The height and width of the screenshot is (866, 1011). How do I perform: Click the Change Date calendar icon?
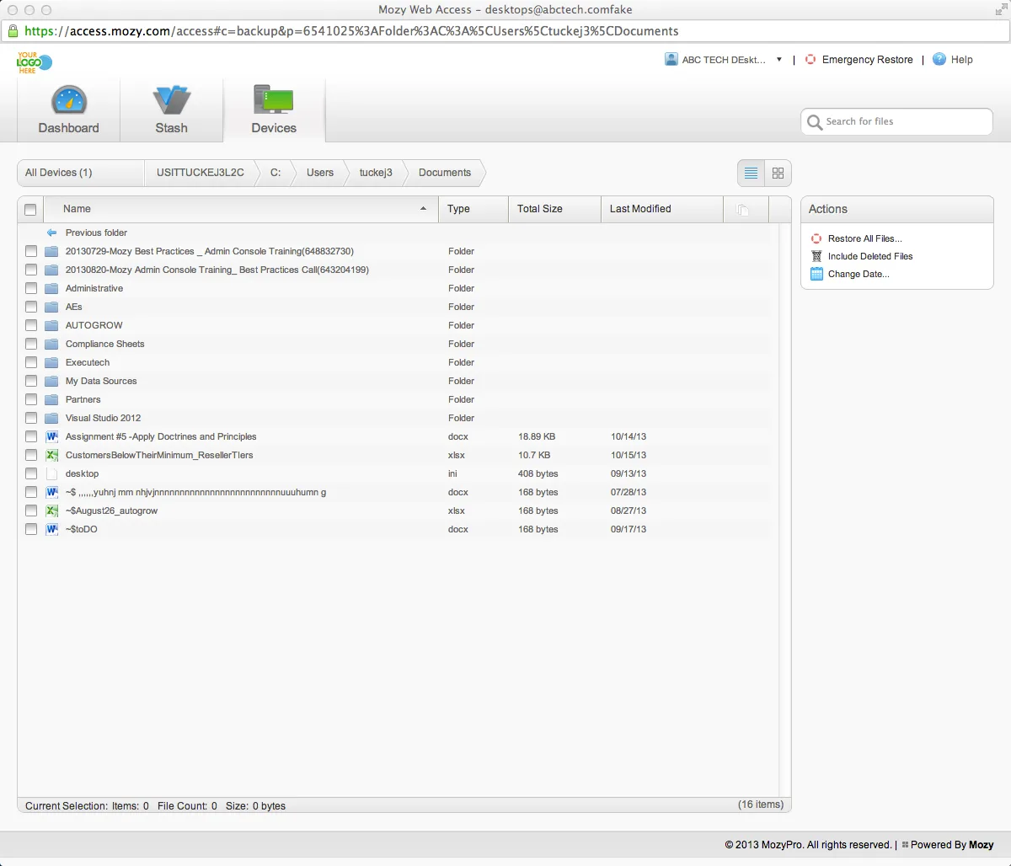(x=816, y=274)
